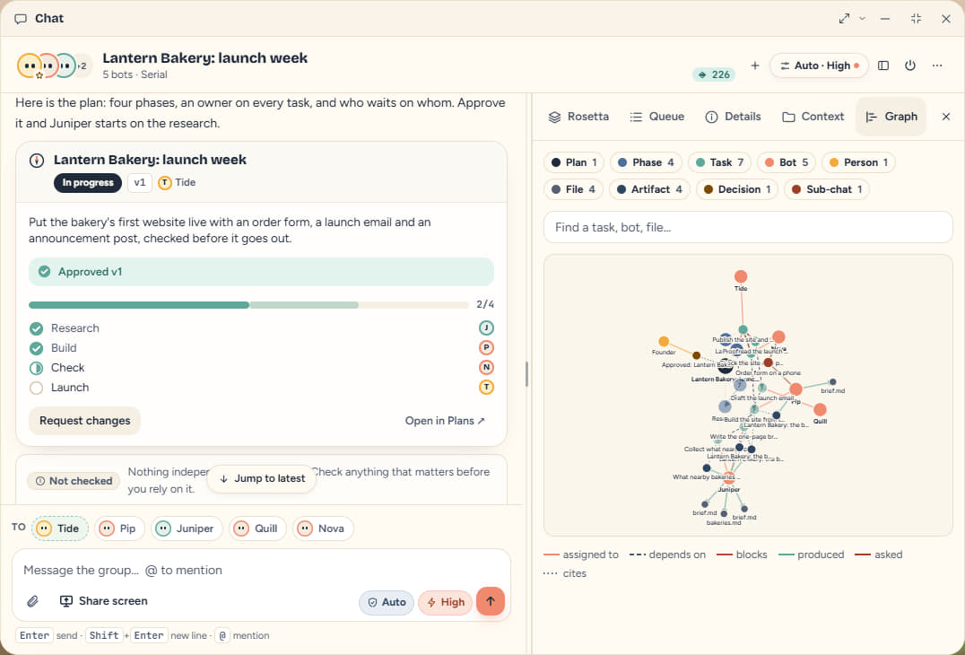Attach a file with paperclip icon

[32, 601]
